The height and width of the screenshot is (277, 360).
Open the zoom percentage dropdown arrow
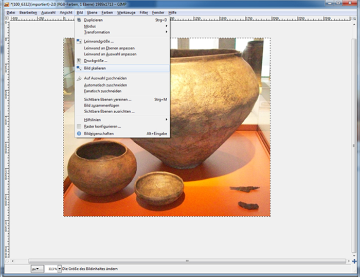point(59,269)
